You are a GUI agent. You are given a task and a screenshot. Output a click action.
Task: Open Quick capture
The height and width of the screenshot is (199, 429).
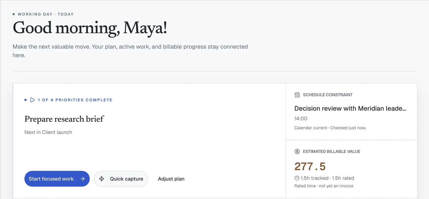click(121, 179)
